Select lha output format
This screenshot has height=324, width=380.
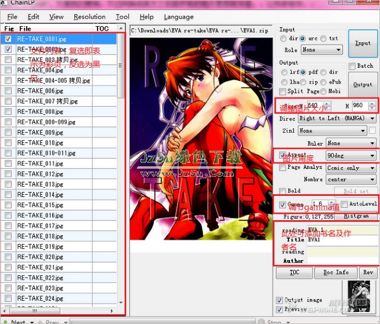284,82
